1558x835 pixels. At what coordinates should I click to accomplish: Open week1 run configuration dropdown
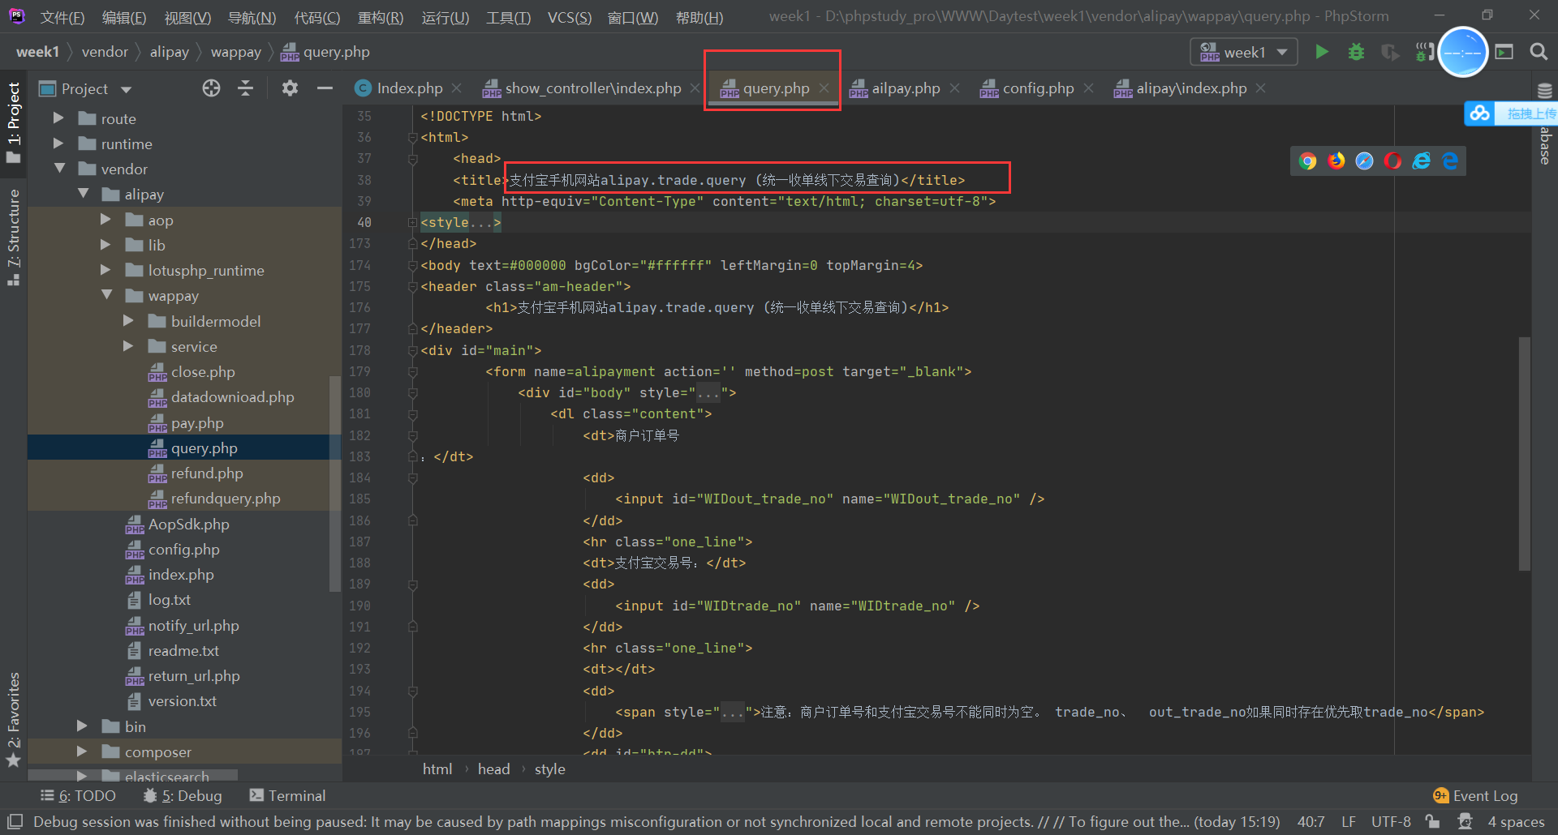pos(1244,52)
